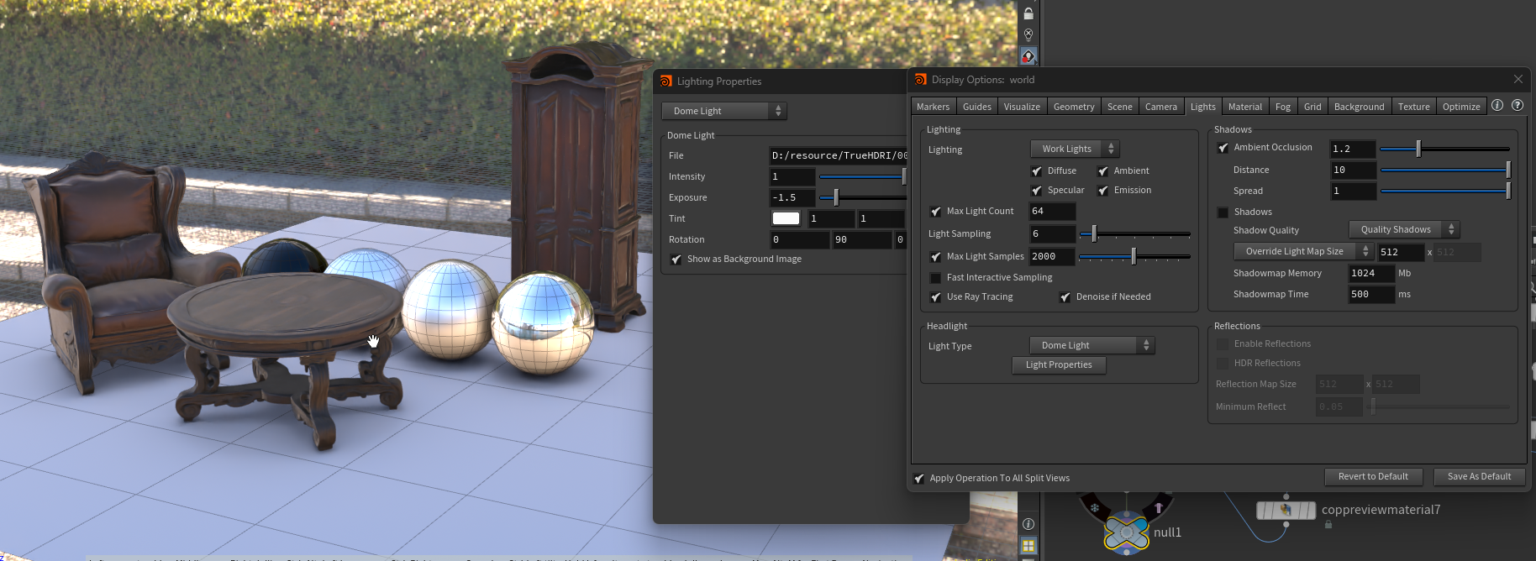Click the Dome Light File path field

click(839, 155)
